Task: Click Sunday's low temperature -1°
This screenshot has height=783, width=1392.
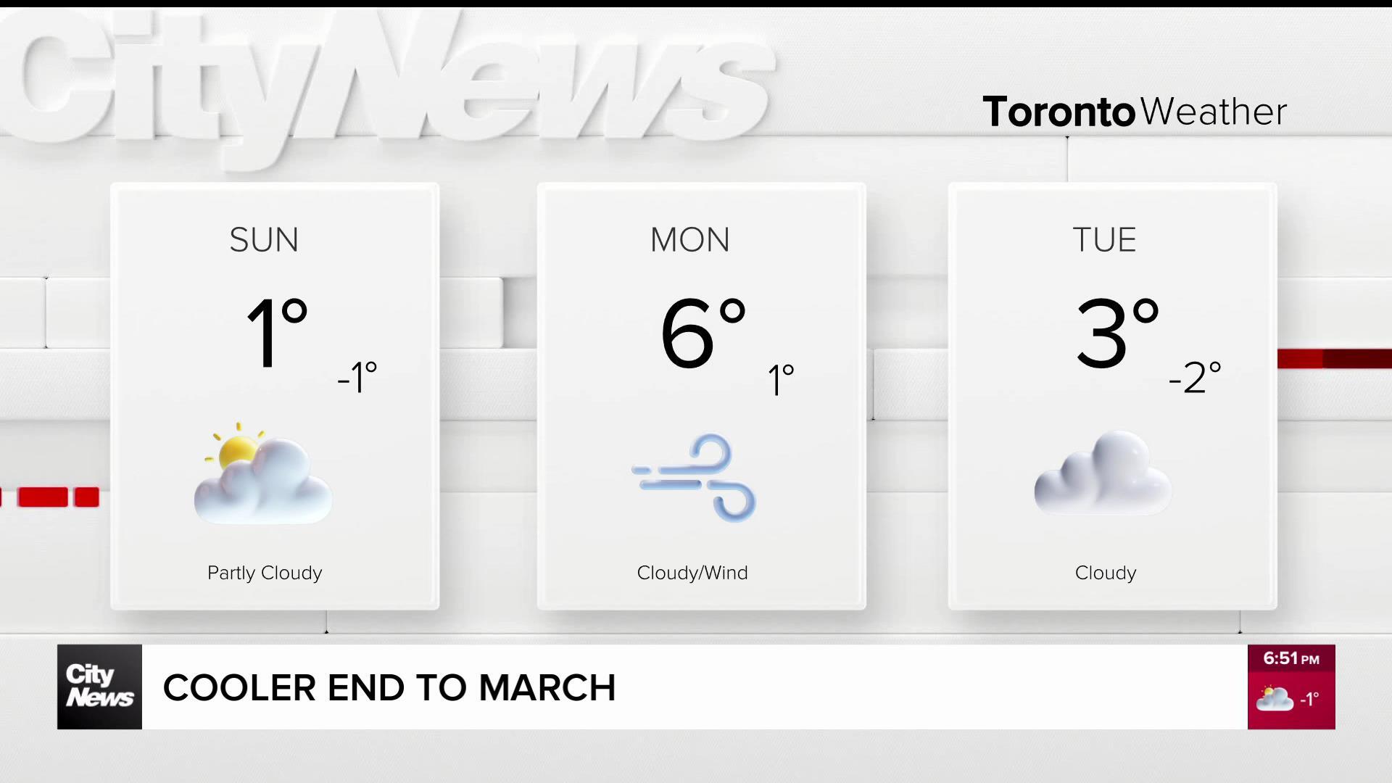Action: point(357,378)
